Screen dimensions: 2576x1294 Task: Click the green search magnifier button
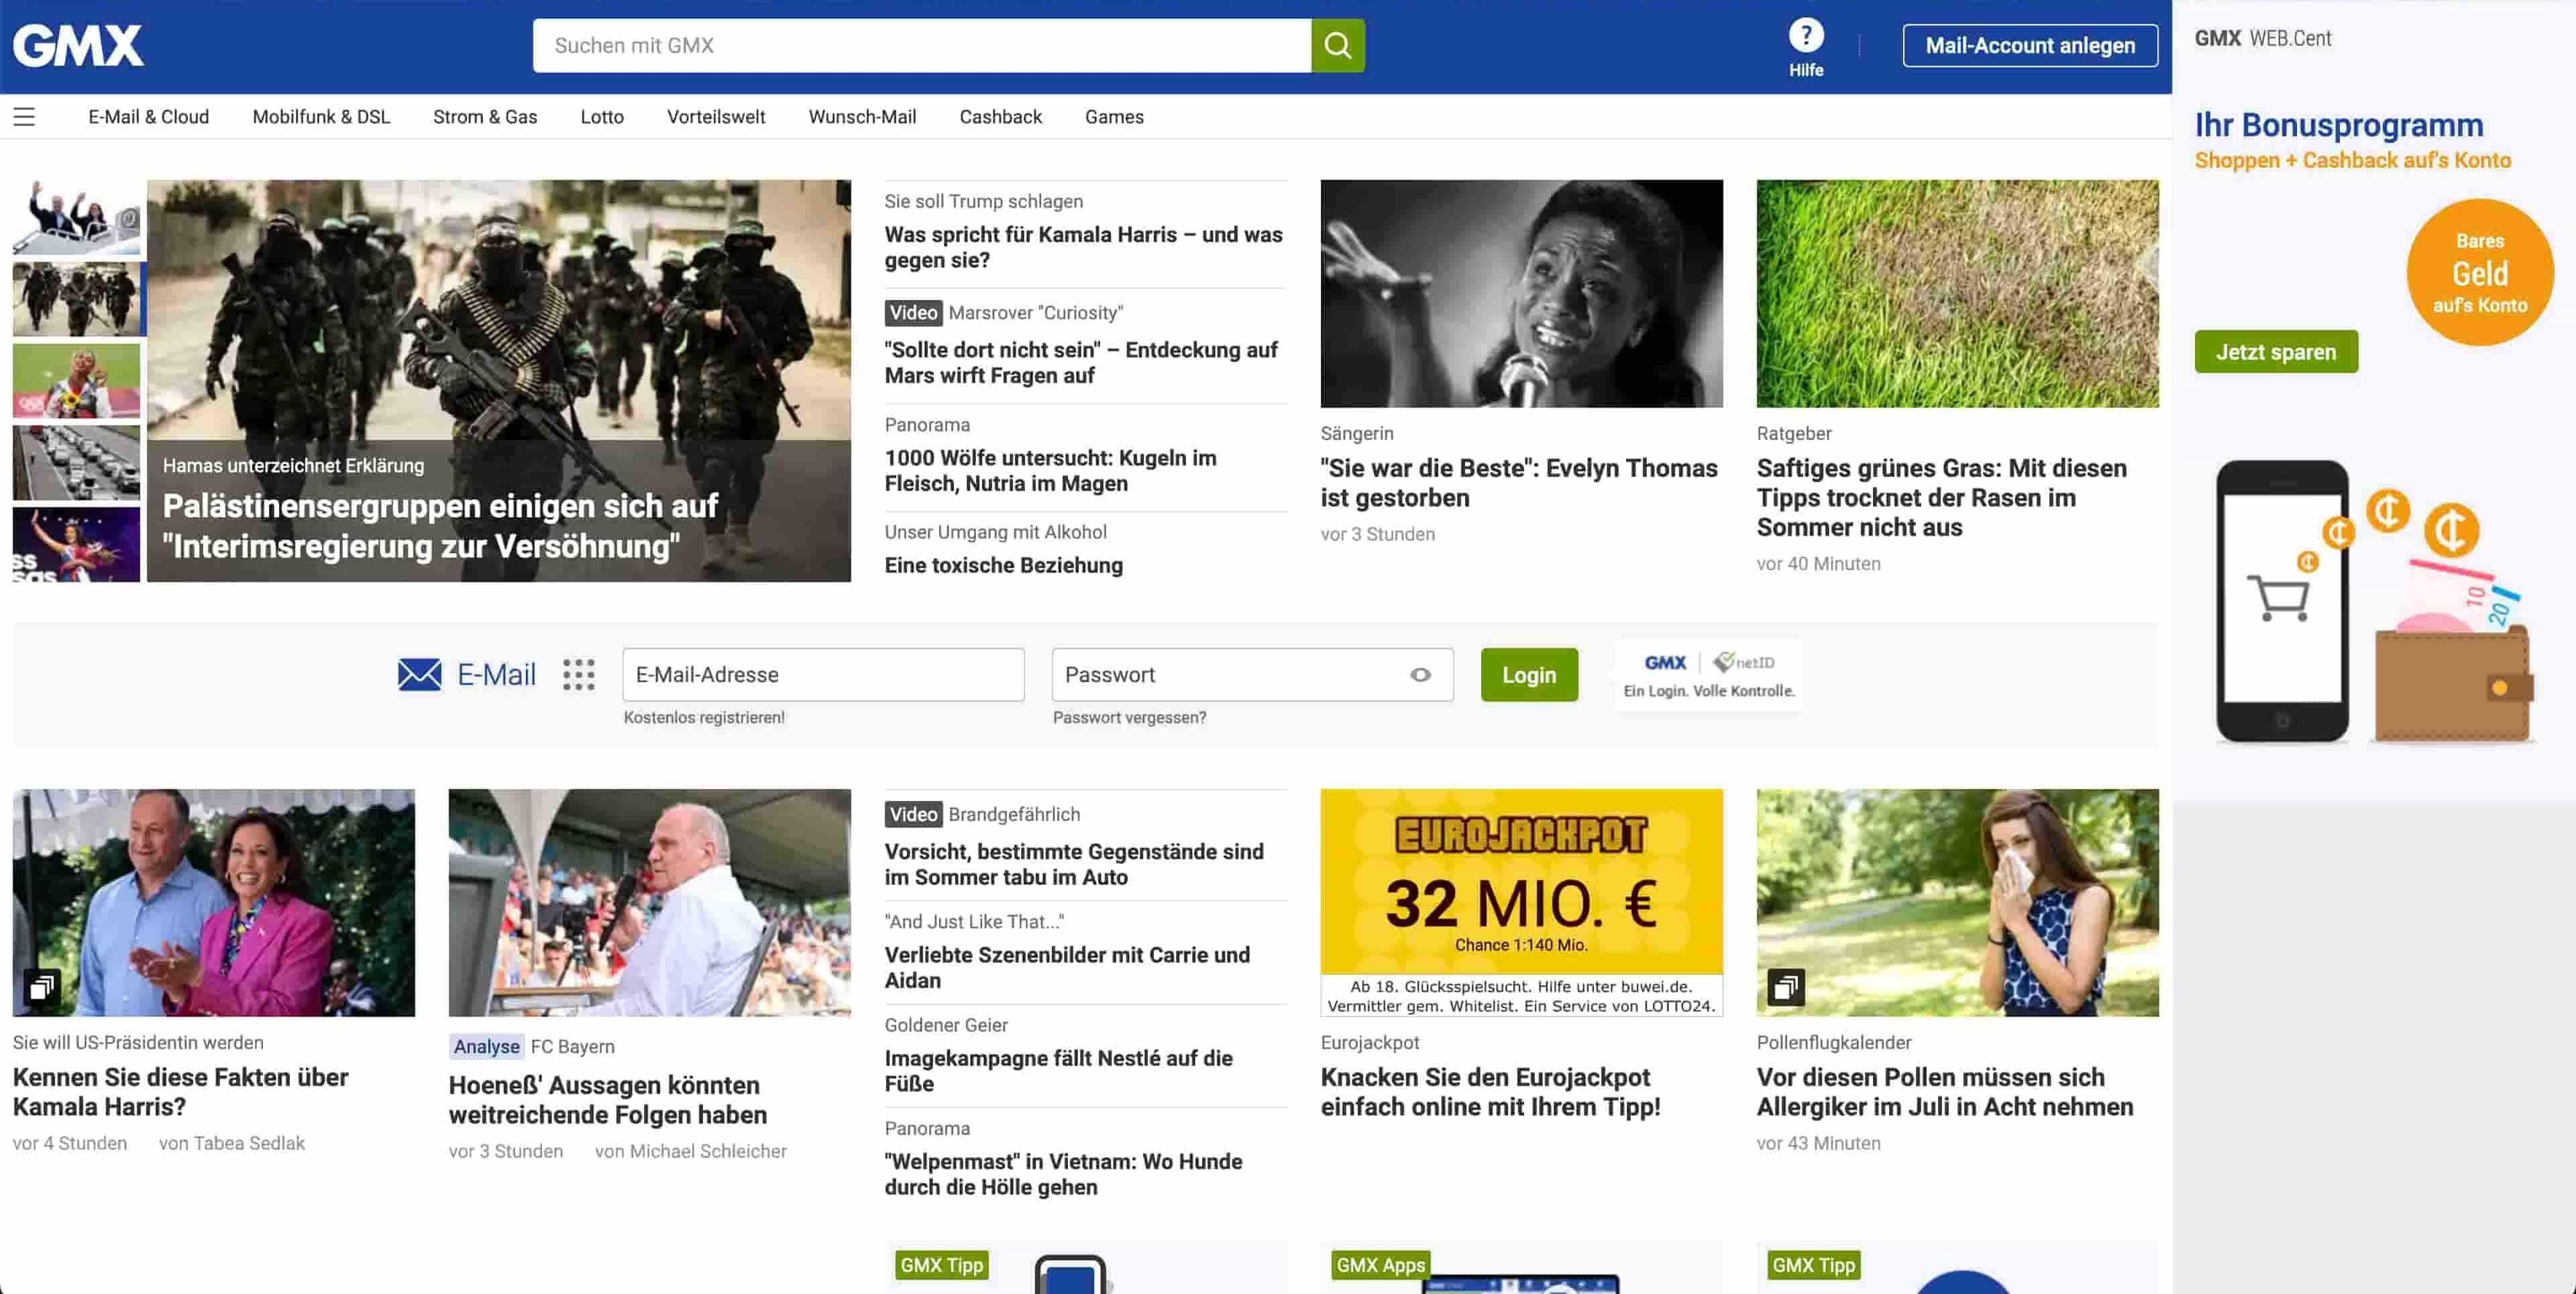(1338, 45)
